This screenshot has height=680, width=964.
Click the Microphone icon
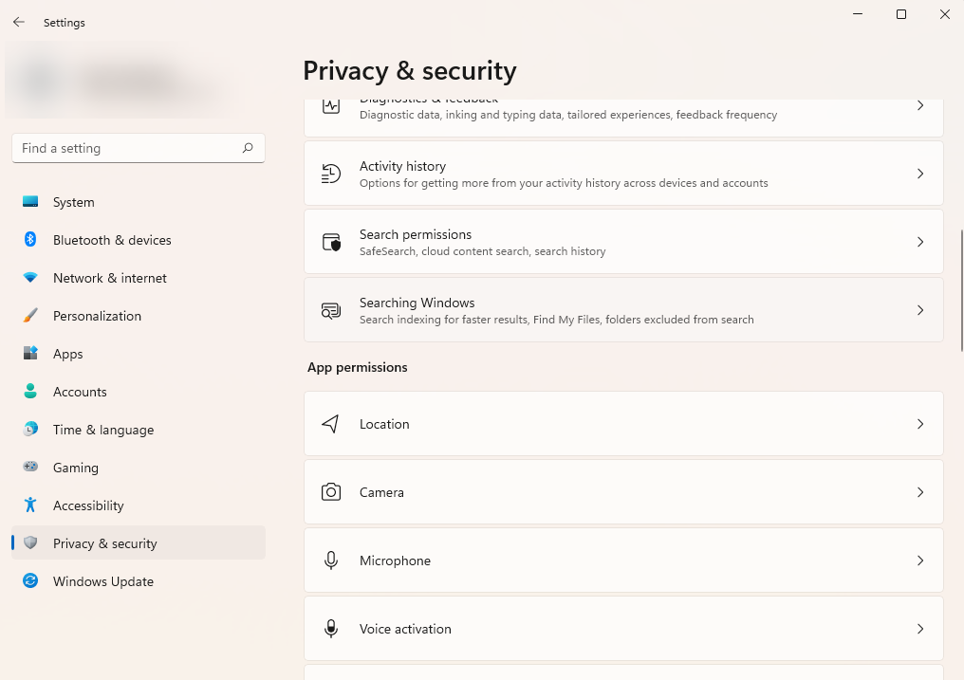(331, 561)
